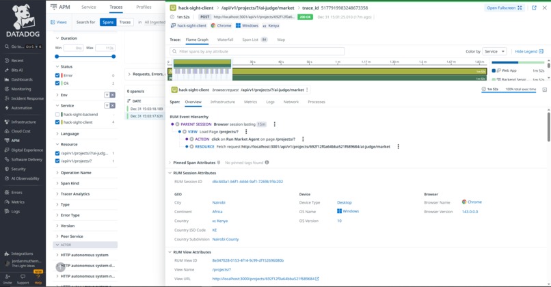Expand the Error Type facet
The width and height of the screenshot is (551, 287).
point(57,215)
